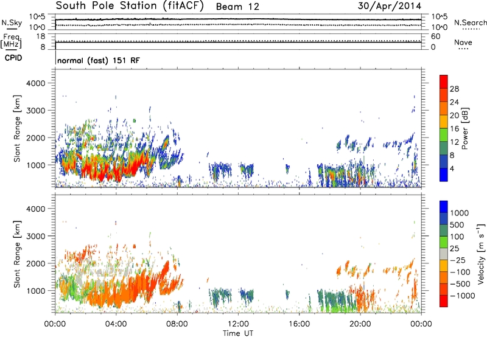Click the '4' value on Power colorbar
Image resolution: width=487 pixels, height=337 pixels.
(452, 168)
